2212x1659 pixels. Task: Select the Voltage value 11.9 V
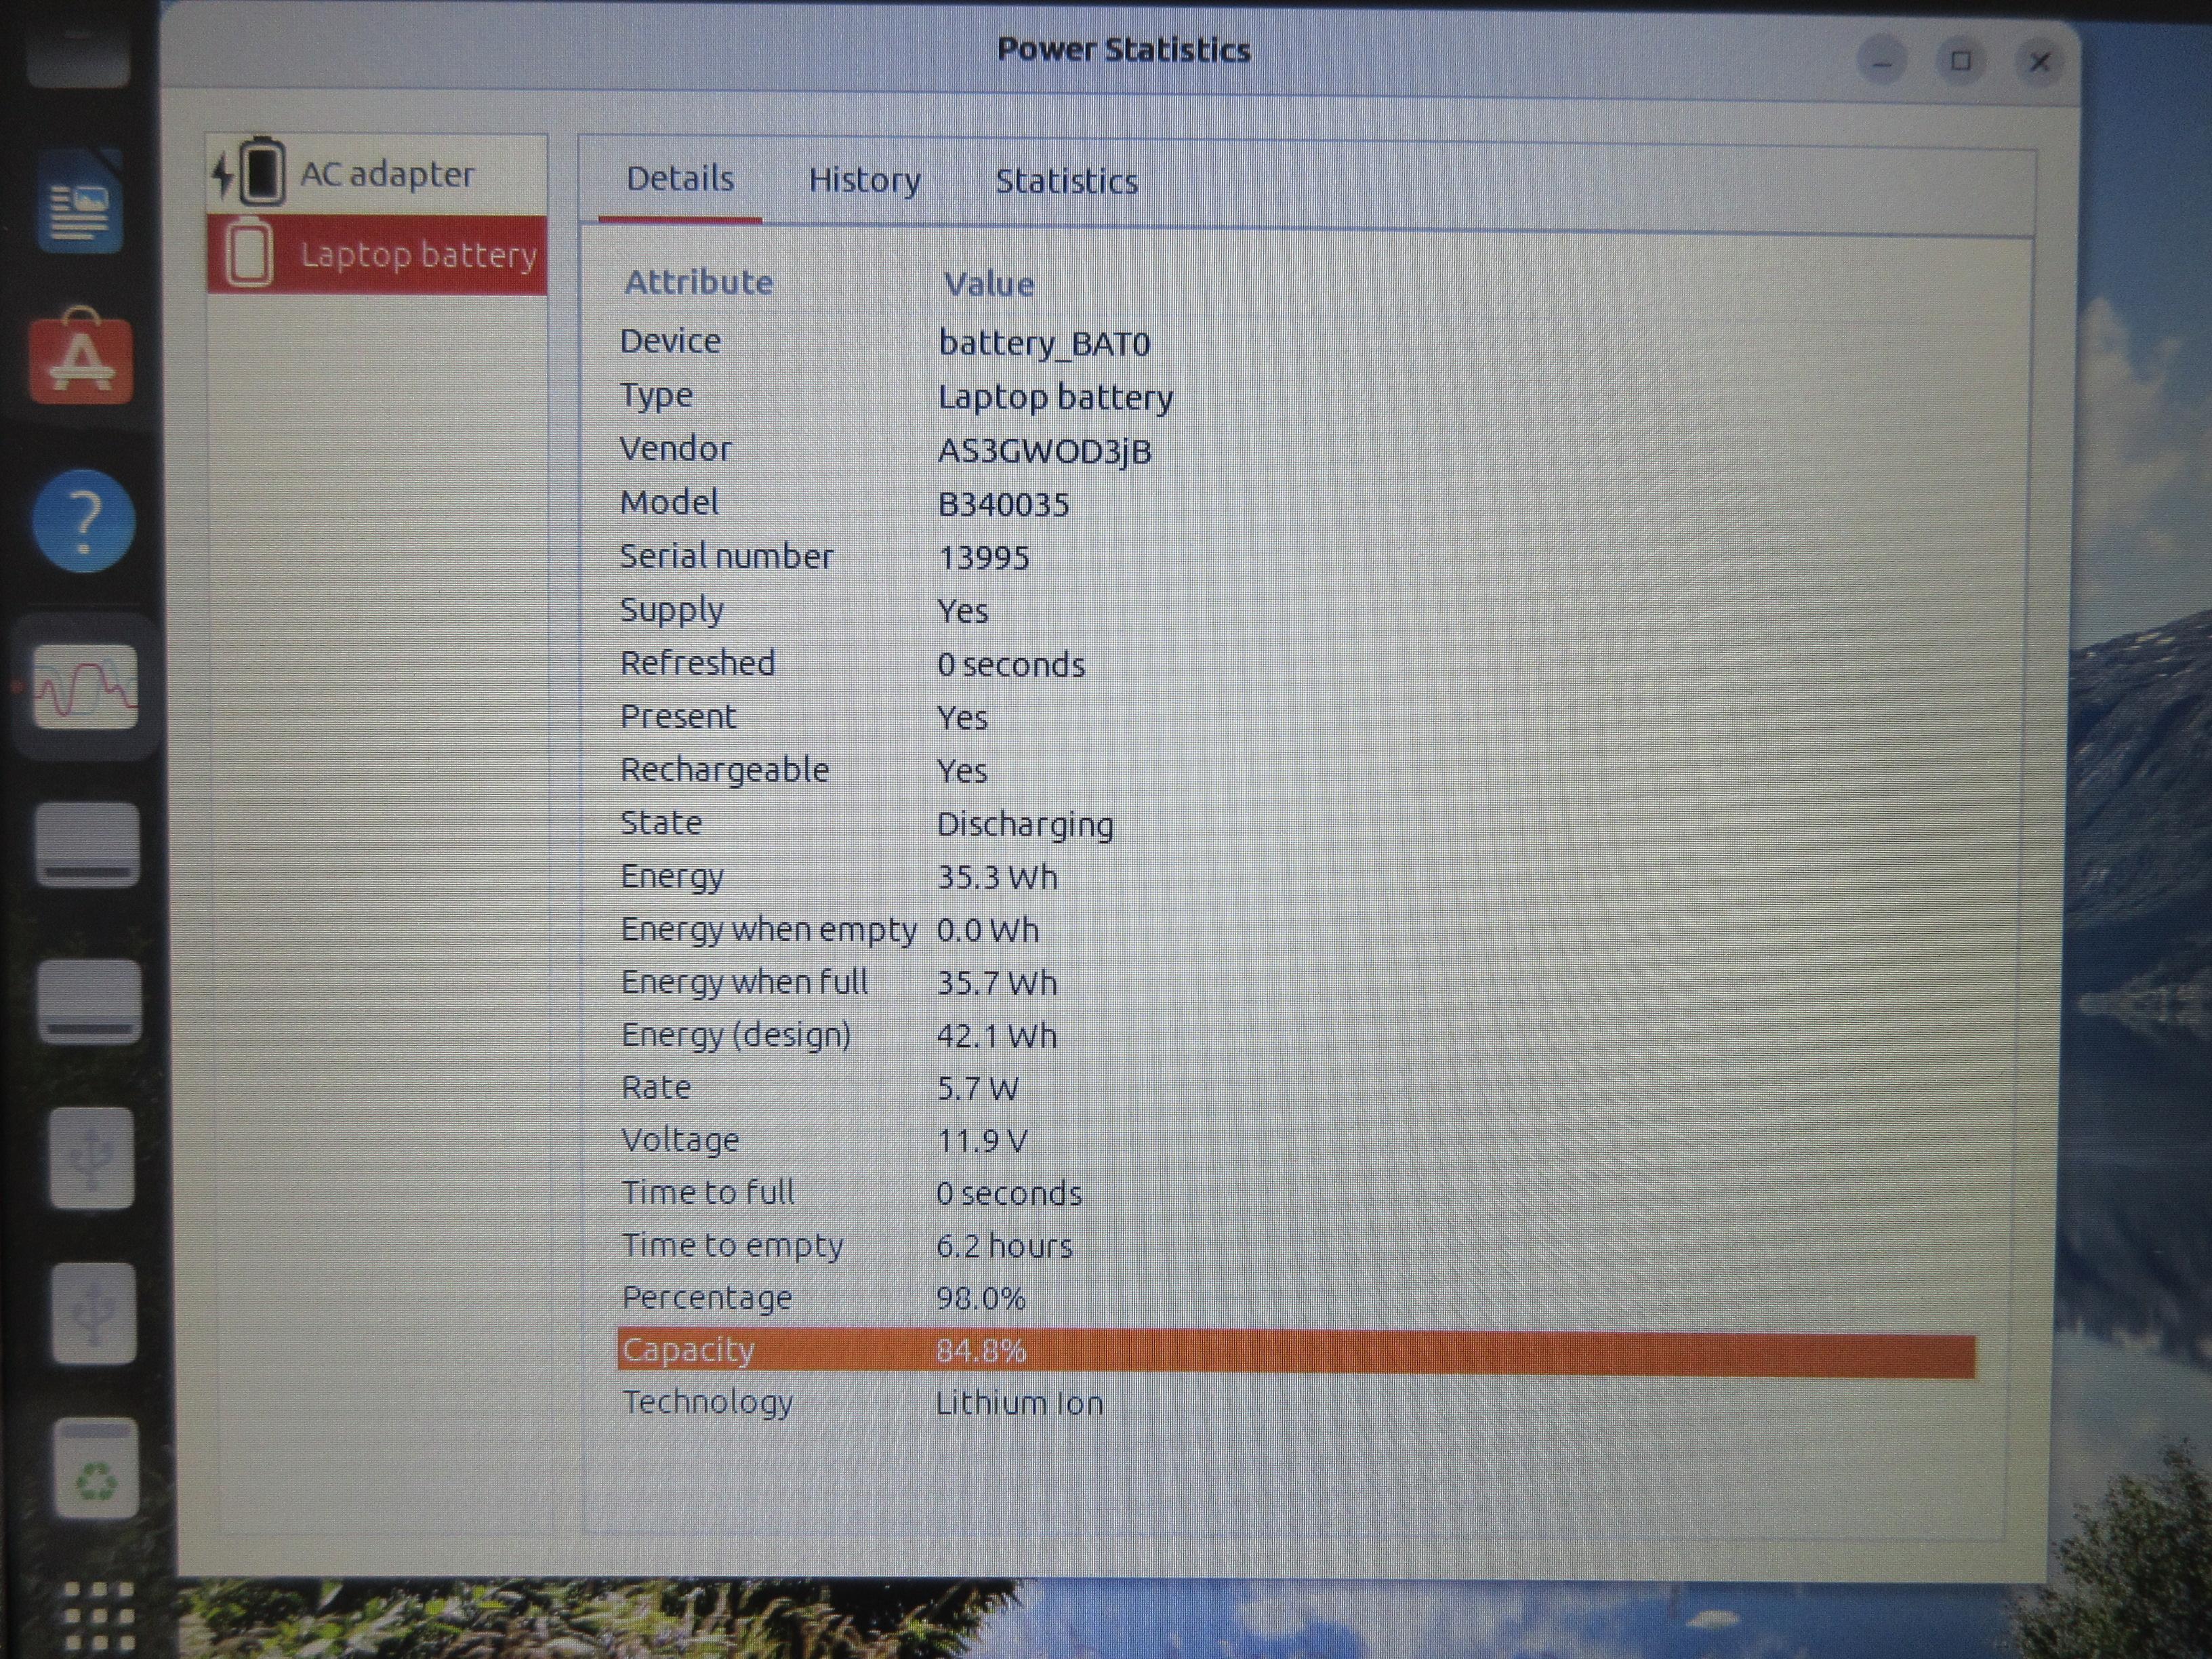pos(981,1141)
